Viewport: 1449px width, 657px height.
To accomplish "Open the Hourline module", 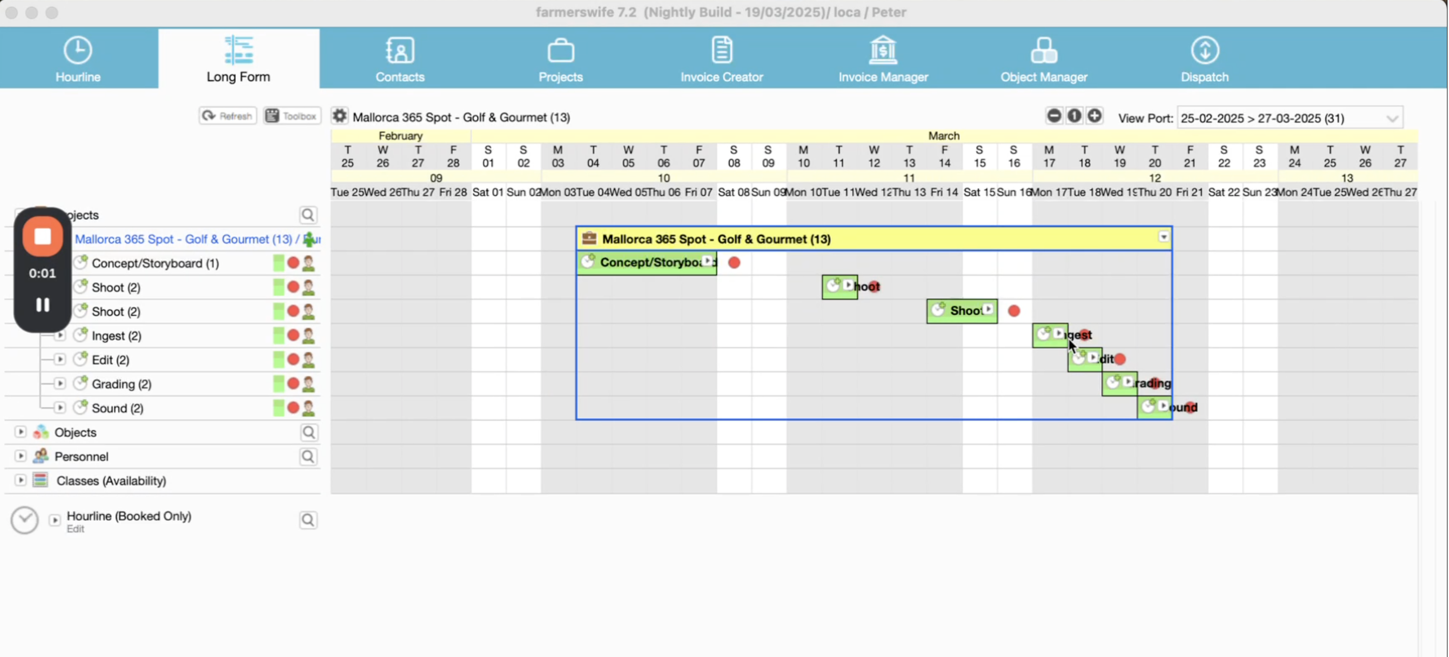I will (78, 59).
